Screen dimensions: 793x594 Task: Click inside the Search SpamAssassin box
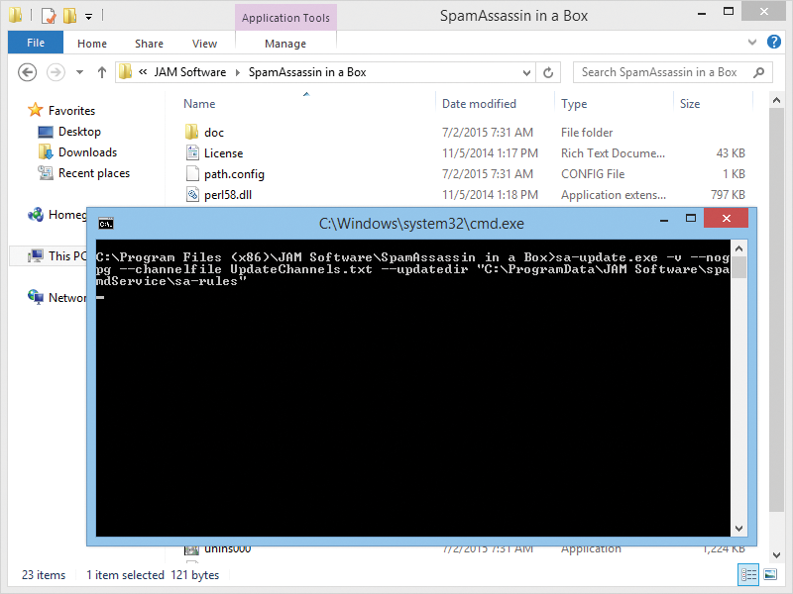coord(664,72)
